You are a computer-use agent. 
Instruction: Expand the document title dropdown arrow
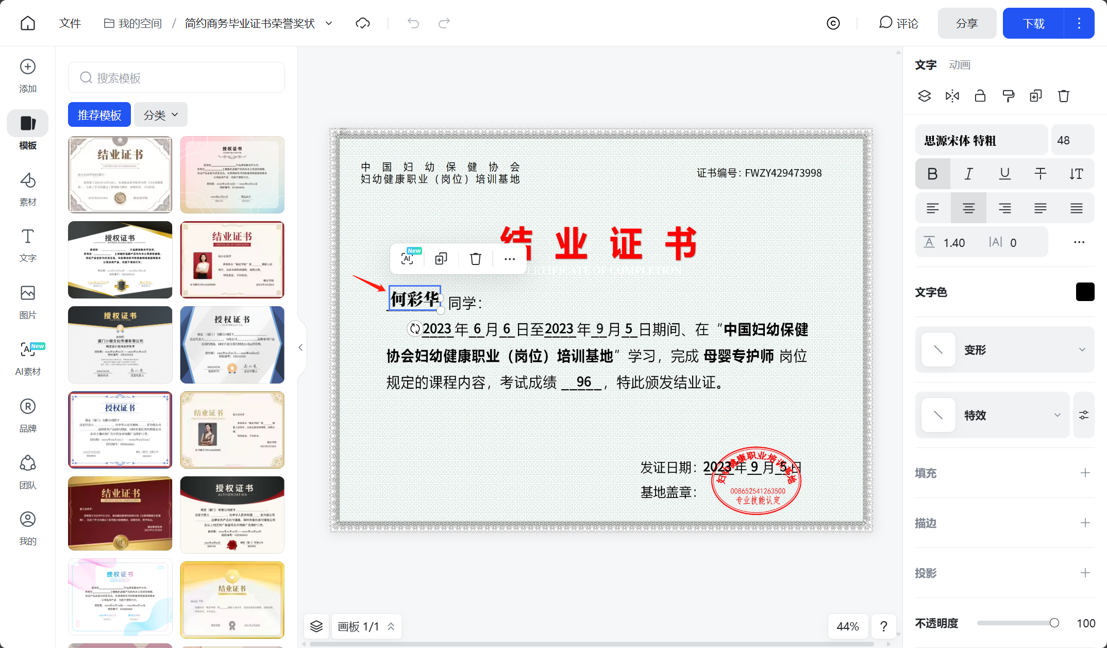coord(329,23)
